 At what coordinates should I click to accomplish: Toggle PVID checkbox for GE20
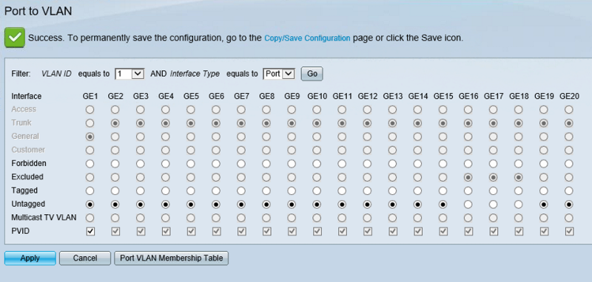(569, 232)
